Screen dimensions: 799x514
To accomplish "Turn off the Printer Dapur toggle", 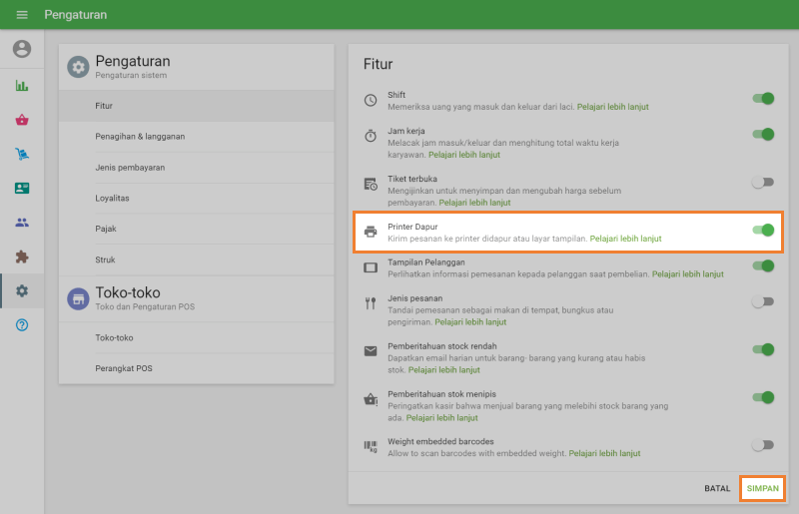I will click(763, 231).
